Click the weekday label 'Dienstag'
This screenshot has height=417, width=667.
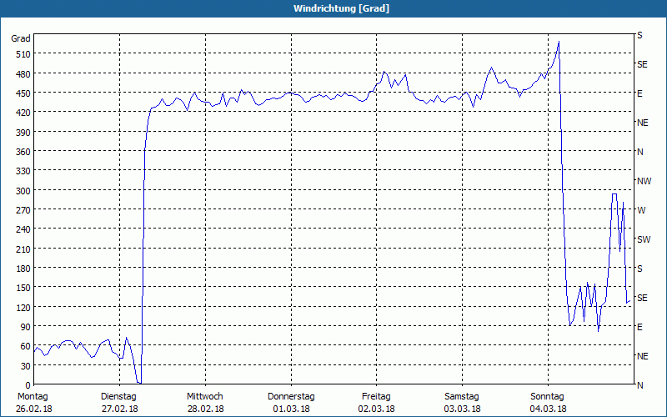pos(118,397)
